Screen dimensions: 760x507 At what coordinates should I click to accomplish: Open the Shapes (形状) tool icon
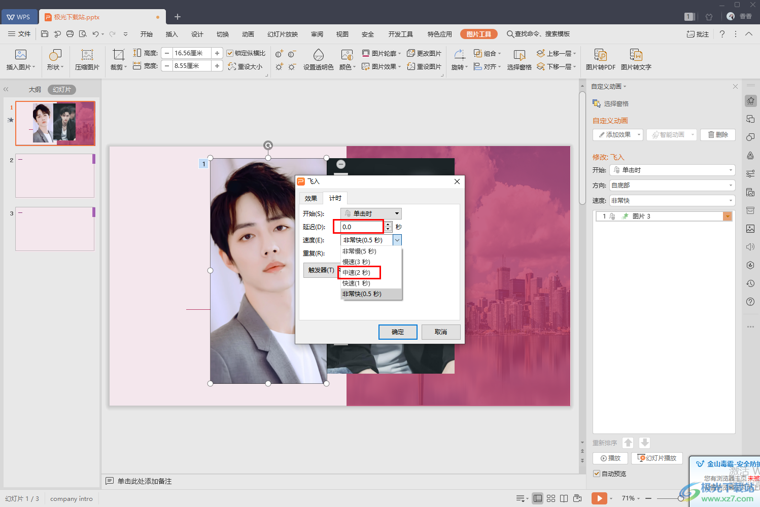[x=55, y=55]
